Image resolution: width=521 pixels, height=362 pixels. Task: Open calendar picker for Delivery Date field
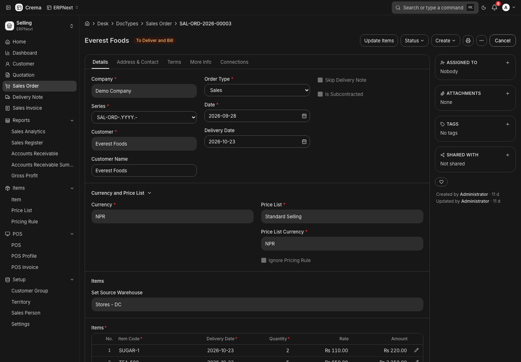(304, 142)
